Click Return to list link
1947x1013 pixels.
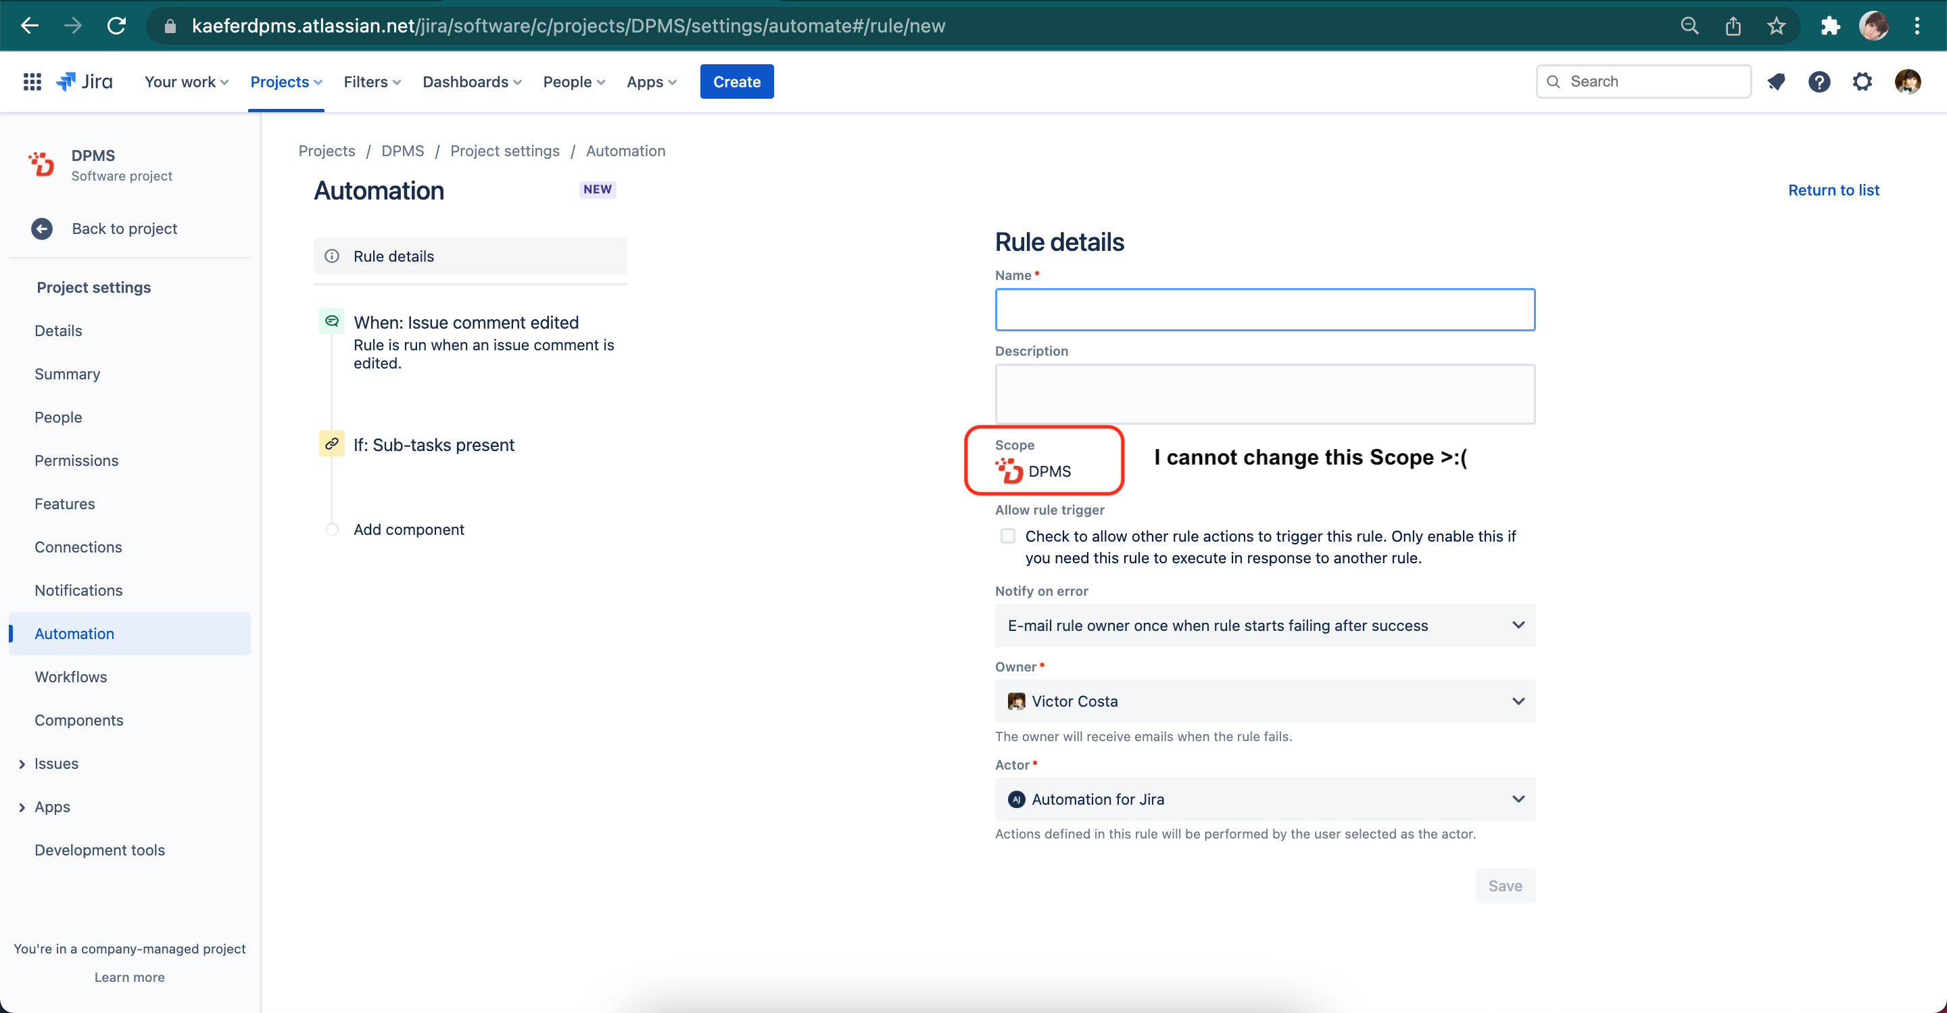(x=1833, y=190)
